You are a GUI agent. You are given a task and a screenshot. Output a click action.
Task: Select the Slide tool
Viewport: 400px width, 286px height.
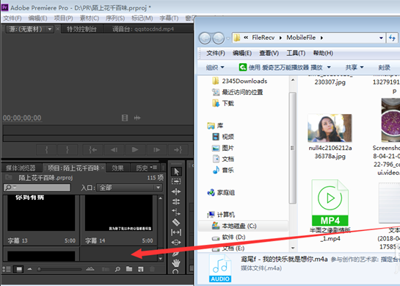click(x=176, y=243)
